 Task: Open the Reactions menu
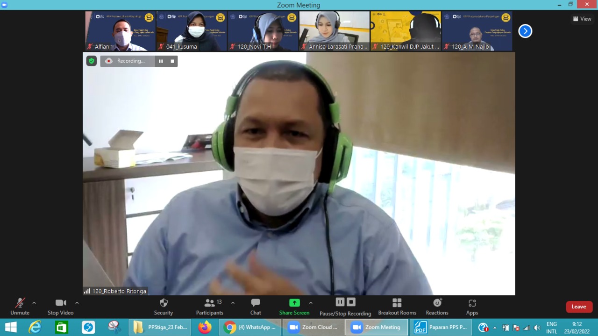(x=437, y=307)
